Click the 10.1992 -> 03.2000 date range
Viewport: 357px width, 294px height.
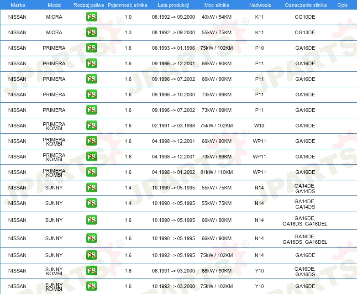(x=173, y=286)
